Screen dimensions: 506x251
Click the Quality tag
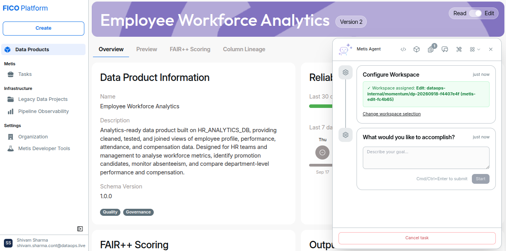pyautogui.click(x=110, y=212)
